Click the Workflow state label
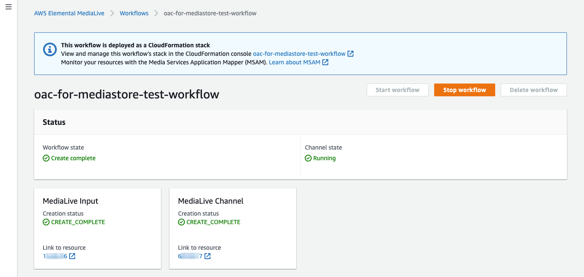584x277 pixels. (63, 147)
